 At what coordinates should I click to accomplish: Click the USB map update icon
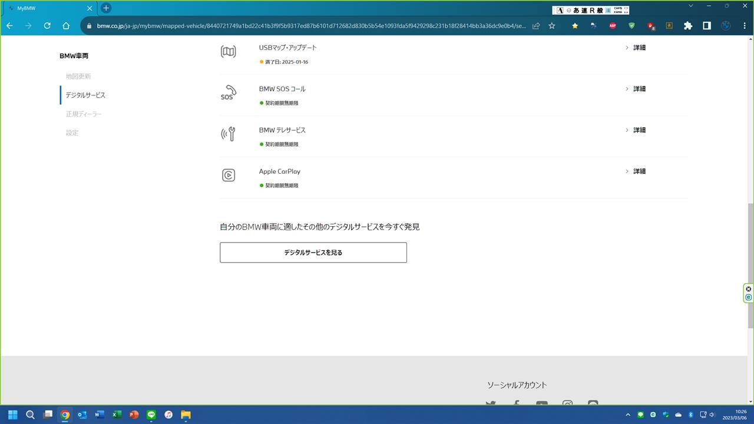[x=228, y=52]
